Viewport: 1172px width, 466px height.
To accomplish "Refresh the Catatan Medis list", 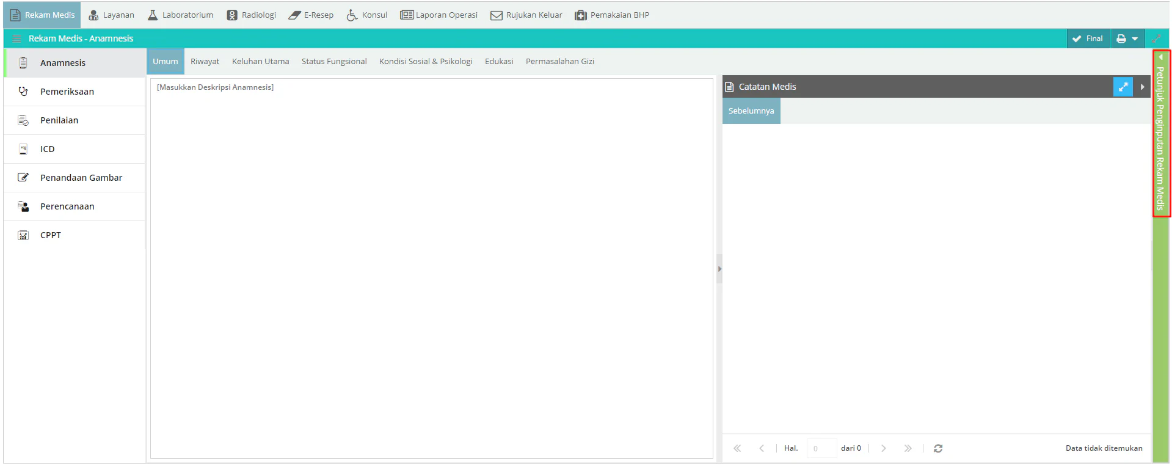I will coord(938,448).
